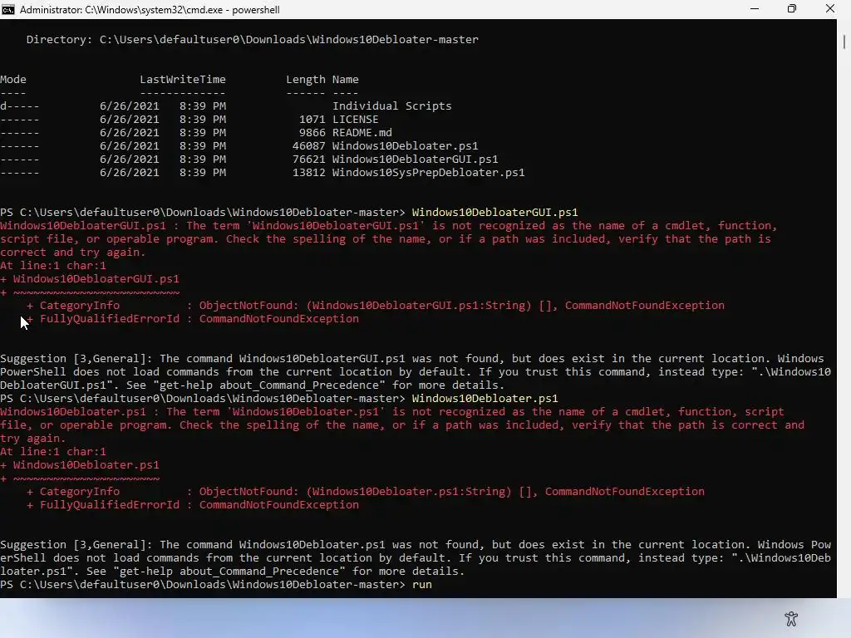The width and height of the screenshot is (851, 638).
Task: Click the first 'CategoryInfo' error label
Action: 80,306
